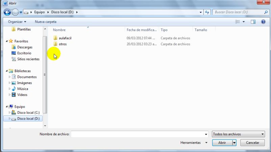Click the Word icon in title bar
This screenshot has height=152, width=271.
coord(5,3)
